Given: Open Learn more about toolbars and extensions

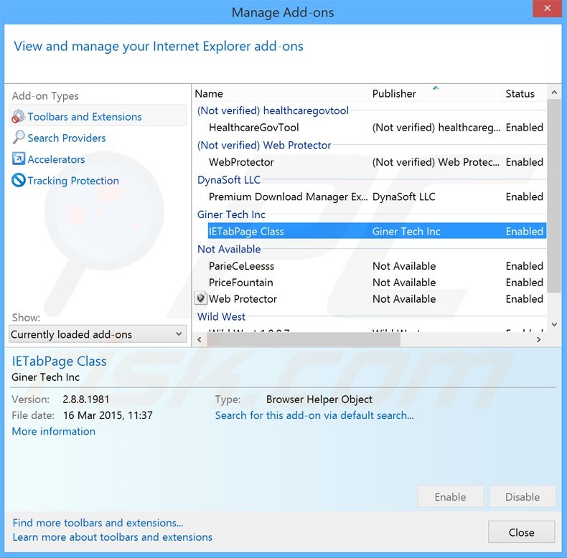Looking at the screenshot, I should [113, 537].
